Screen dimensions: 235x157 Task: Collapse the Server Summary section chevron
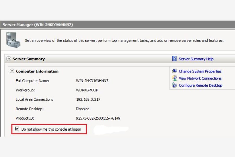[x=9, y=59]
